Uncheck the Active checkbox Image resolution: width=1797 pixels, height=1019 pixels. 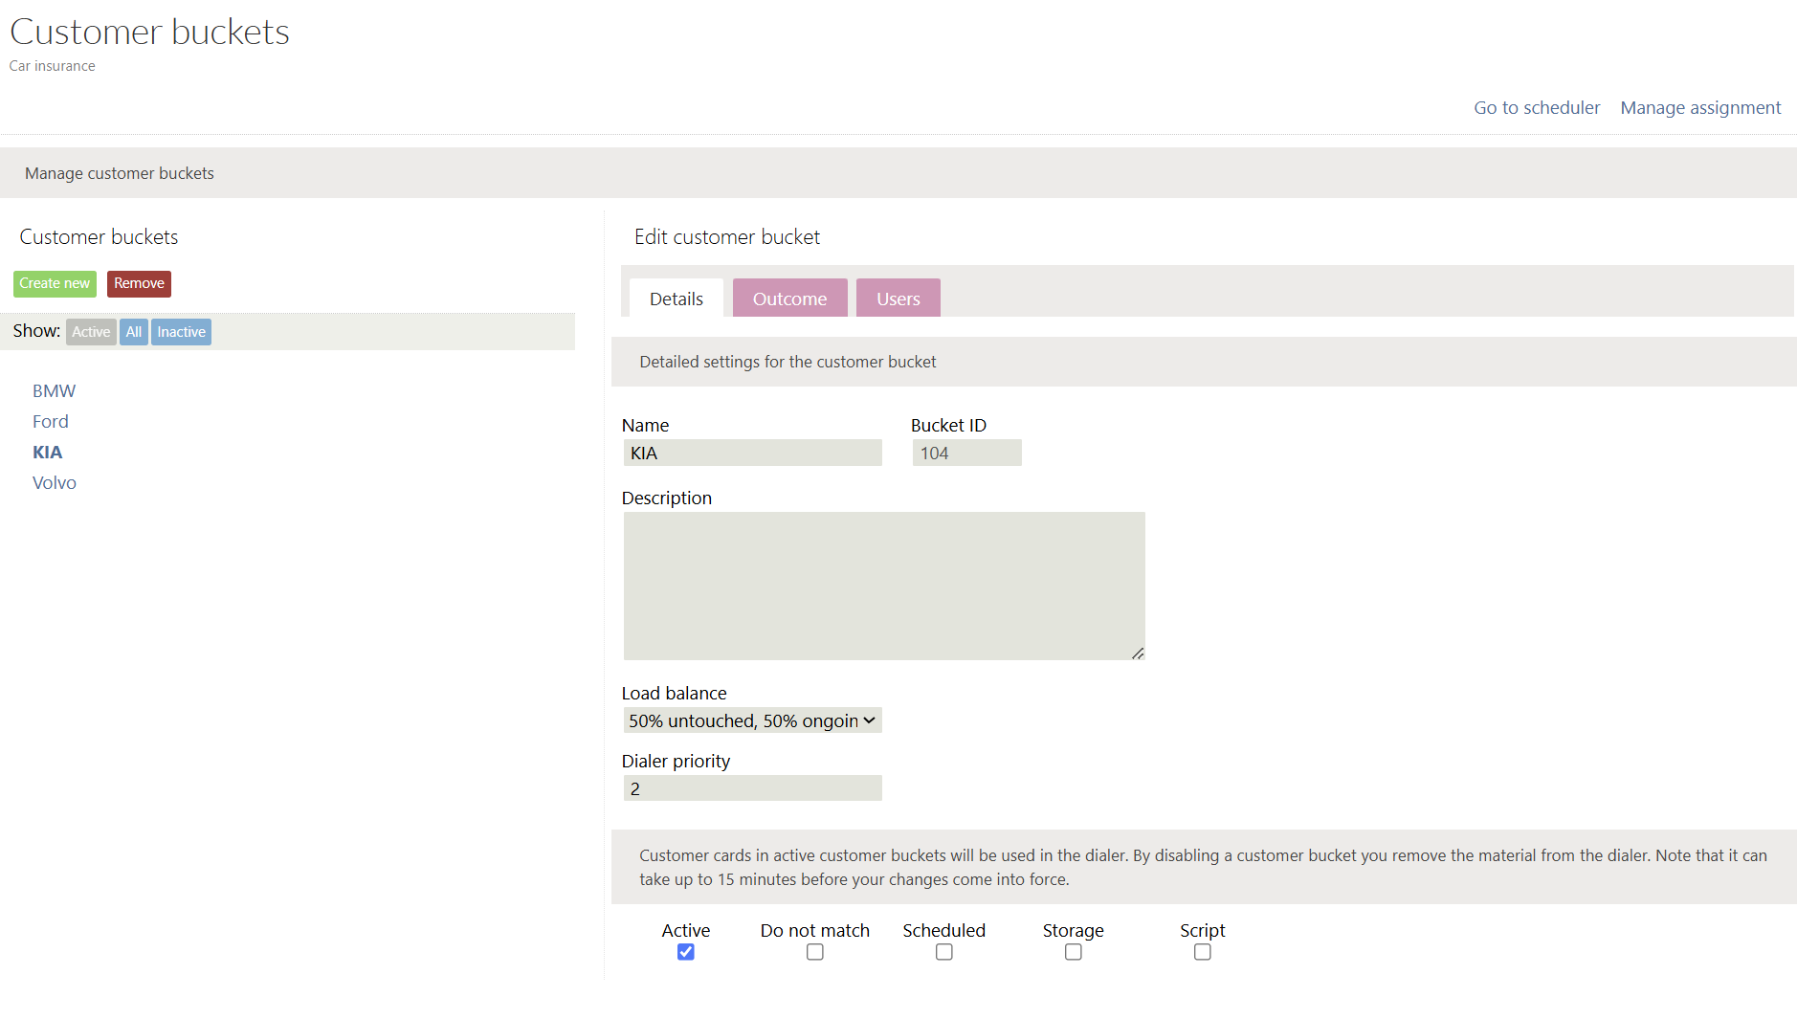coord(686,952)
